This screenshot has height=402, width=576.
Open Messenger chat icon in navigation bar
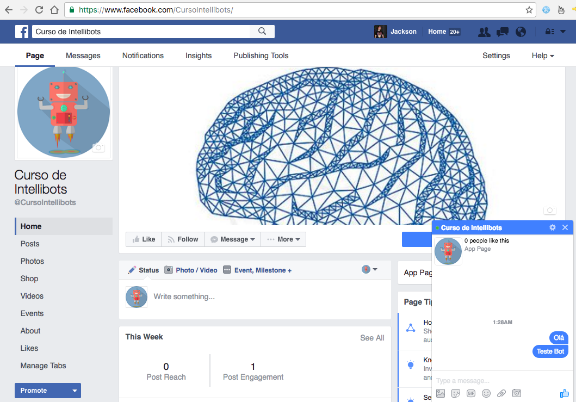(502, 32)
